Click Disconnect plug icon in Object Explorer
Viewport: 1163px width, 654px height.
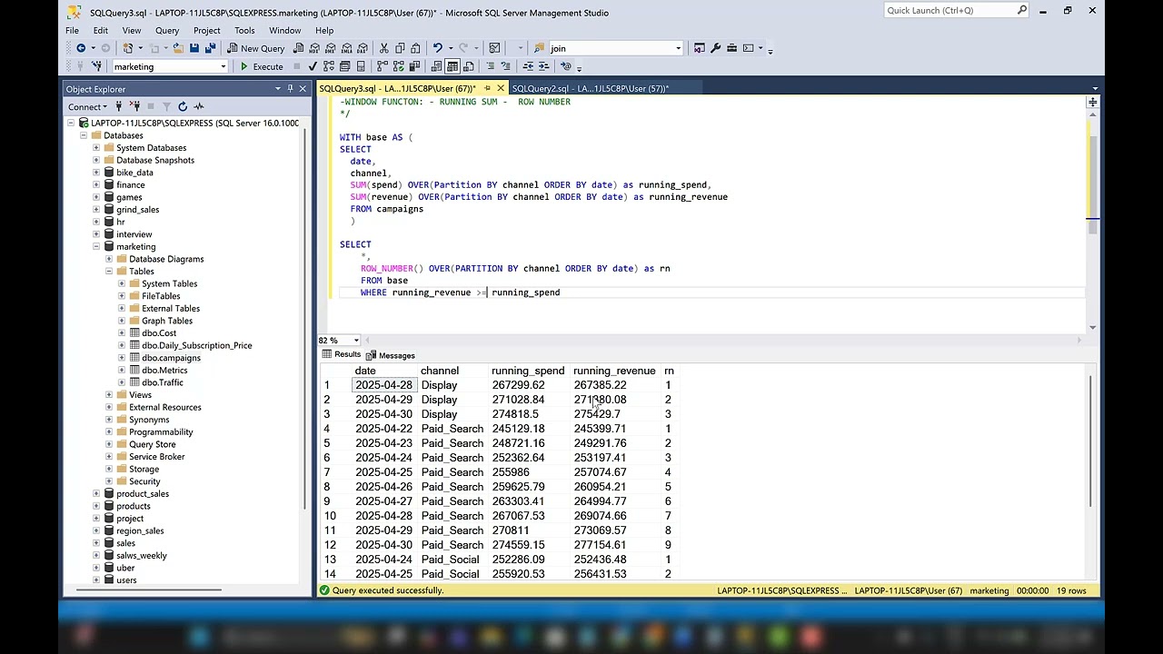coord(134,106)
